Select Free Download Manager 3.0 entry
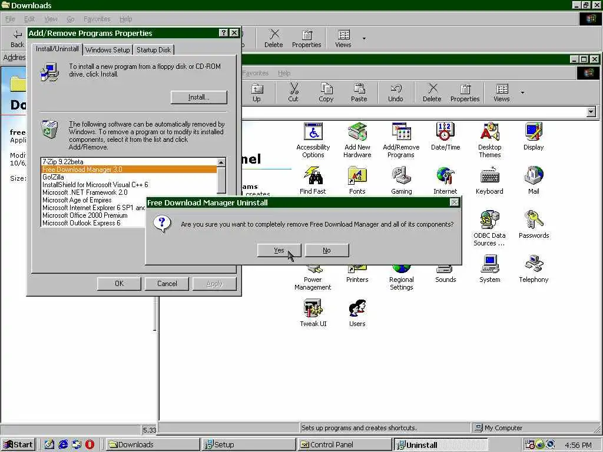Screen dimensions: 603x452 (x=128, y=169)
